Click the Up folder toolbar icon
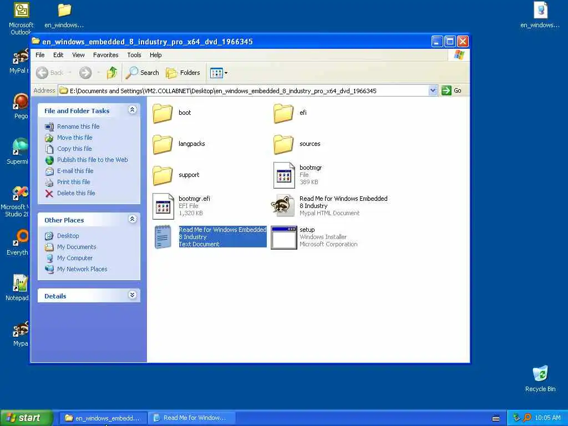 [112, 73]
